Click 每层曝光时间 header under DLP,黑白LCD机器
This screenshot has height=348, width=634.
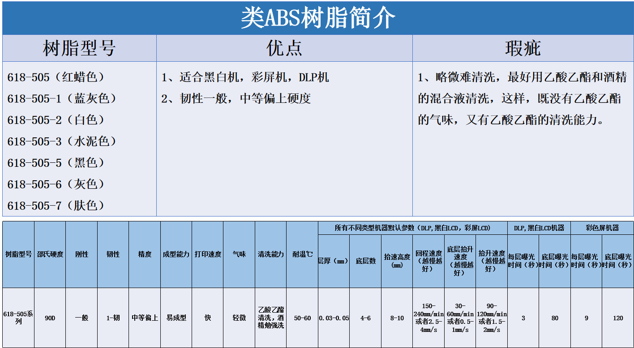point(523,261)
